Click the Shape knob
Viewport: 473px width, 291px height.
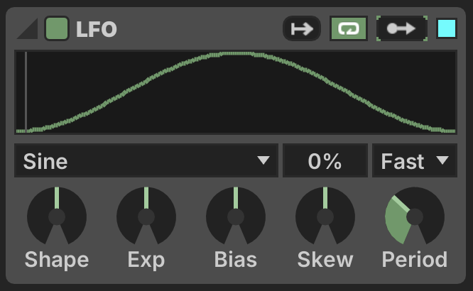(57, 216)
